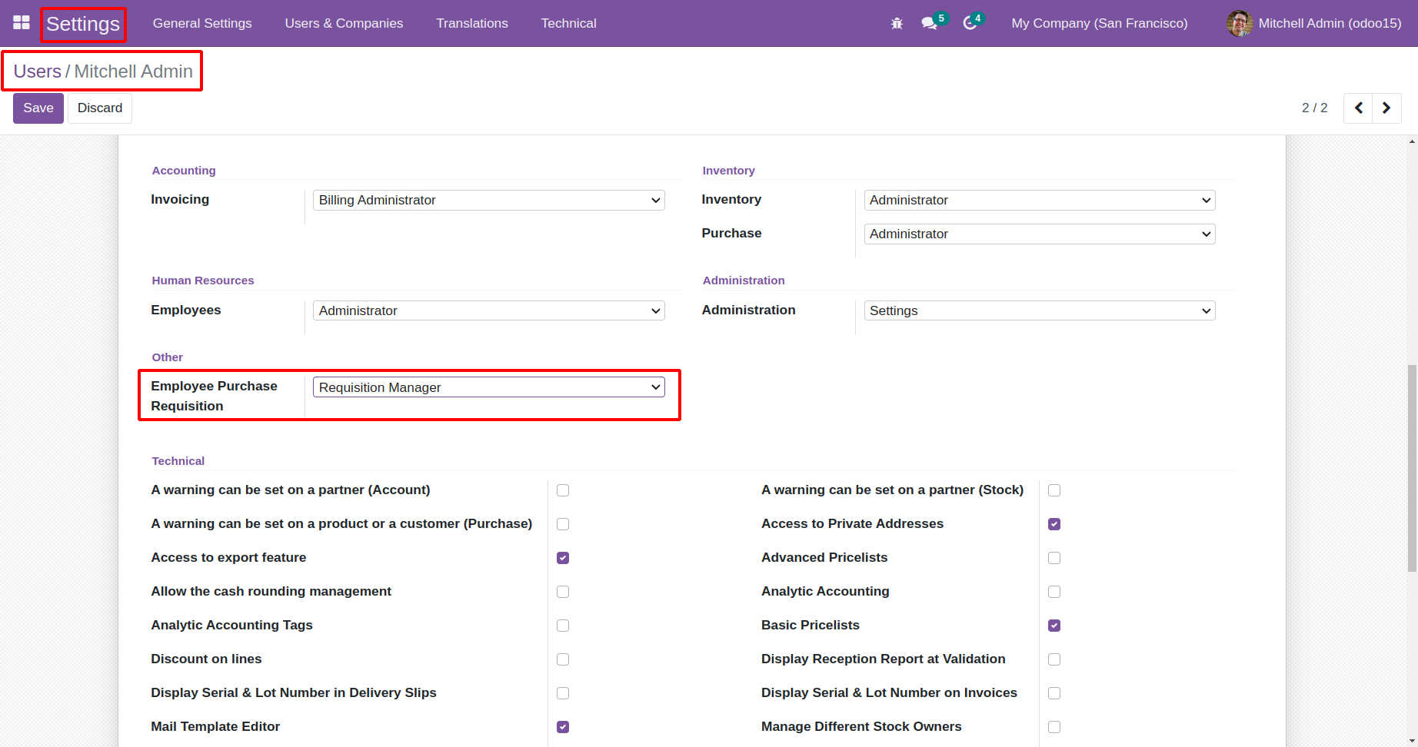Image resolution: width=1418 pixels, height=747 pixels.
Task: Switch company via My Company (San Francisco)
Action: coord(1100,23)
